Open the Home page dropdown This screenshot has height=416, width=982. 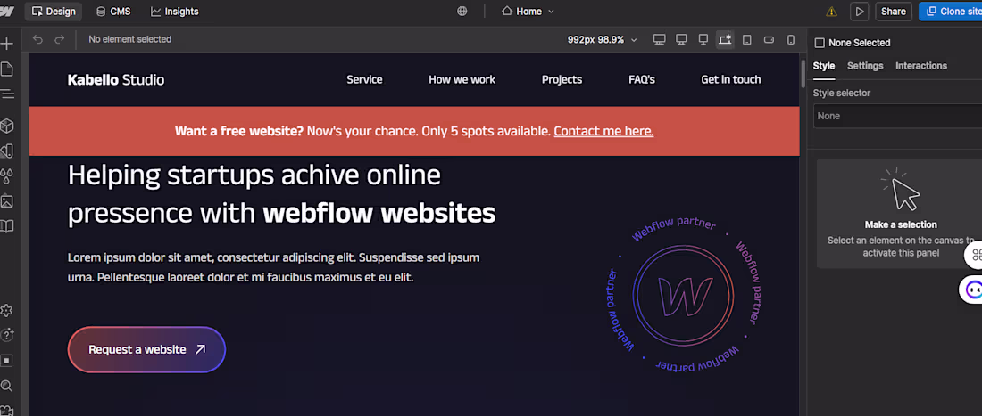click(x=528, y=12)
